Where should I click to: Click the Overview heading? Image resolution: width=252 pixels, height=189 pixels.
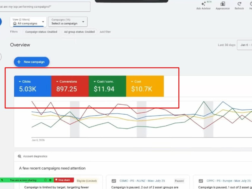click(20, 45)
